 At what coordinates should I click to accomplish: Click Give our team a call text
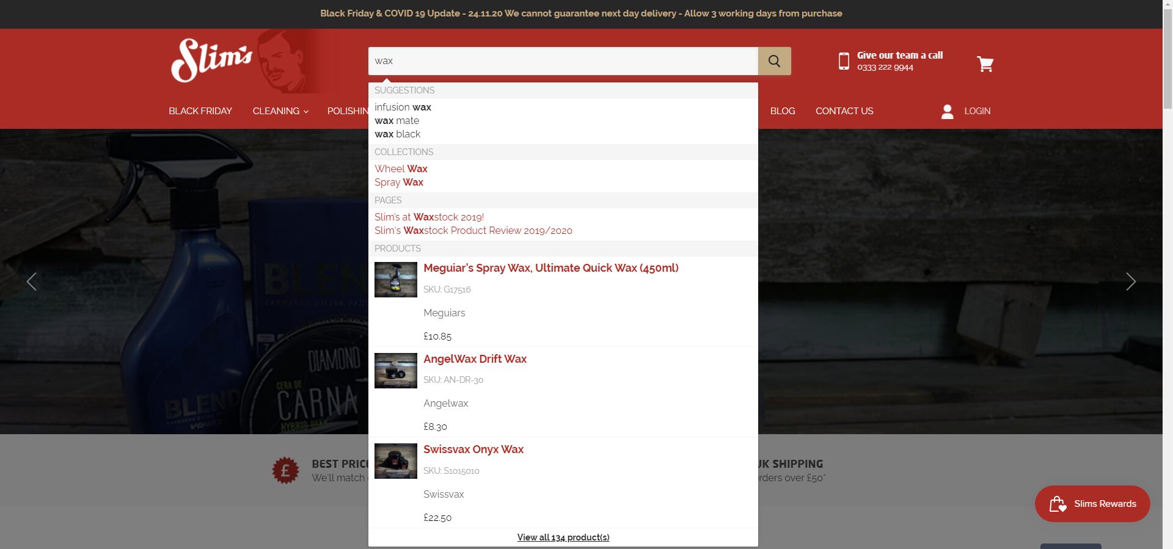point(900,55)
